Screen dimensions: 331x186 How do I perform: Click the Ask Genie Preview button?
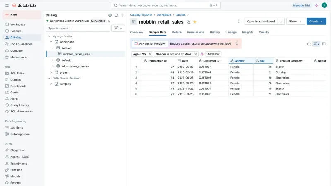pyautogui.click(x=150, y=43)
